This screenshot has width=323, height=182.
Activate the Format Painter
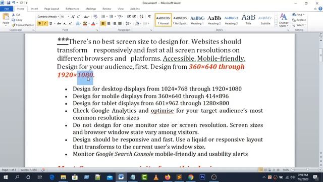tap(23, 25)
